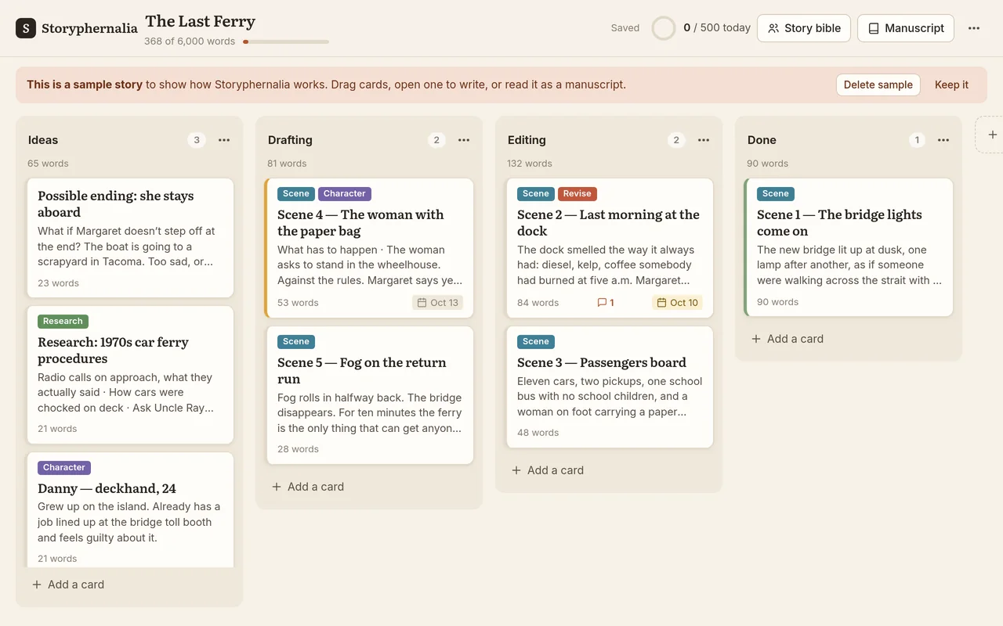Screen dimensions: 1003x626
Task: Click the '132 words' Editing column total
Action: (x=530, y=164)
